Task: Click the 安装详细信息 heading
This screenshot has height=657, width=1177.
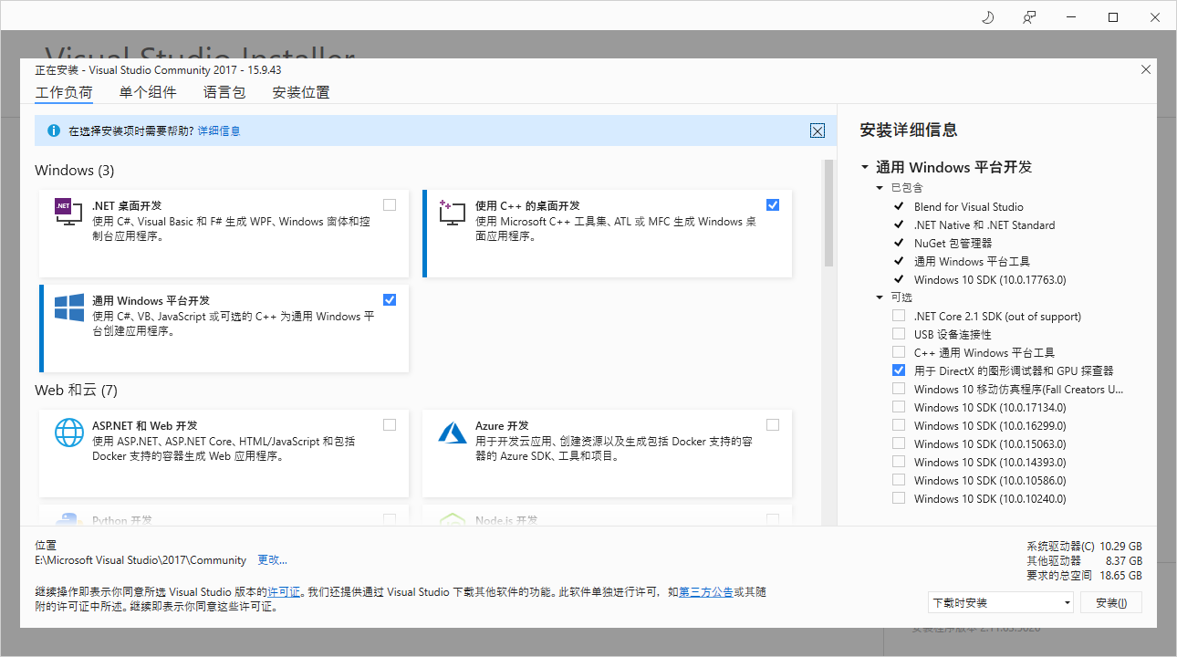Action: pyautogui.click(x=909, y=130)
